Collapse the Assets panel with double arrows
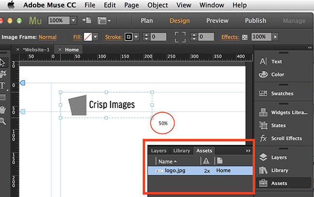Viewport: 314px width, 197px height. pyautogui.click(x=248, y=151)
